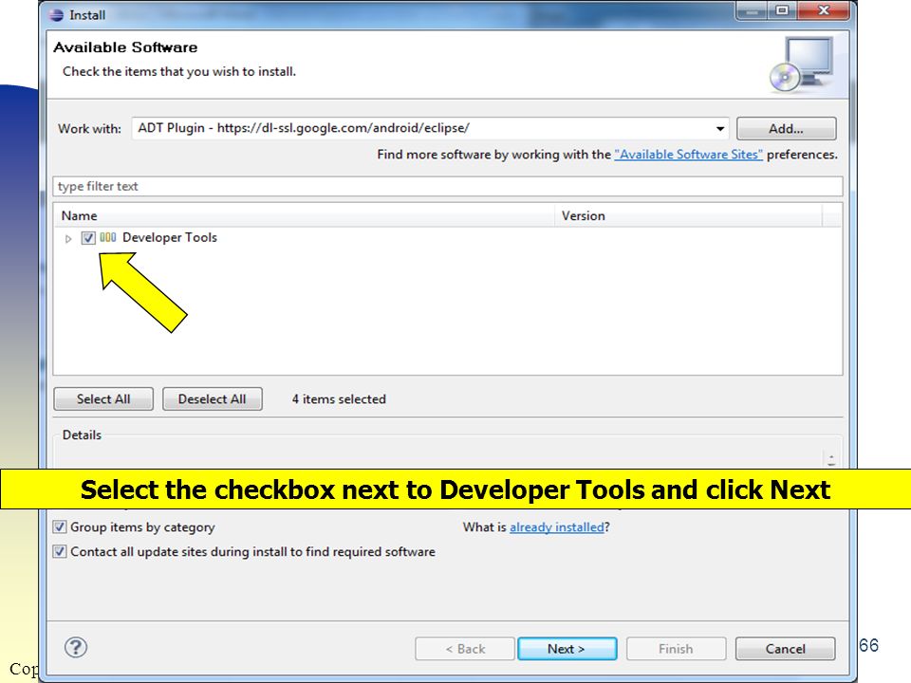Click the Deselect All button
The image size is (911, 683).
212,399
